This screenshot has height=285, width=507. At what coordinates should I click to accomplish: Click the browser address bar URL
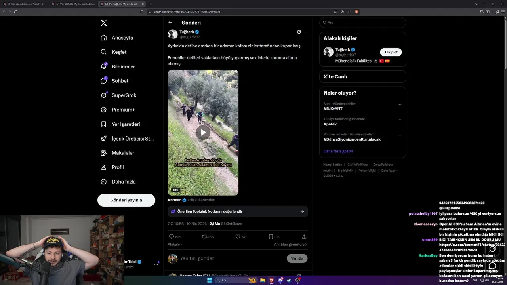pos(187,12)
